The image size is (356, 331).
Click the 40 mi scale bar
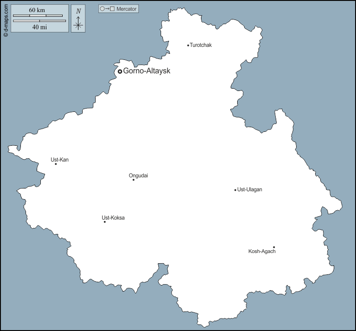[39, 21]
